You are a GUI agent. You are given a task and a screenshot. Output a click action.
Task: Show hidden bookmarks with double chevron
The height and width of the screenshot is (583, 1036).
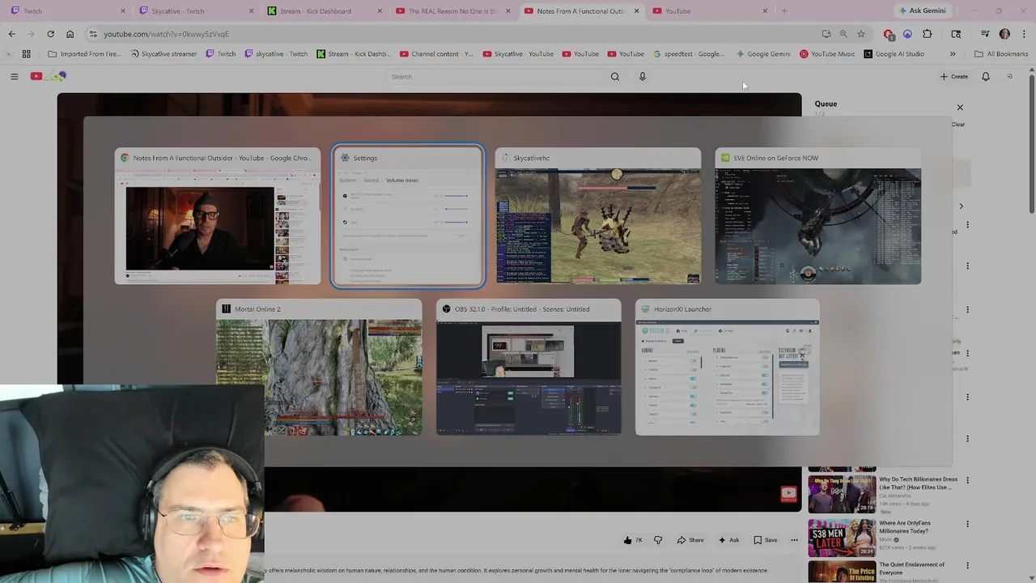tap(953, 54)
